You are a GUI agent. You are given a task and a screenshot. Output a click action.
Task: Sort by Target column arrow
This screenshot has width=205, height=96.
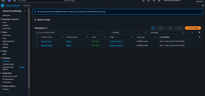coord(132,37)
